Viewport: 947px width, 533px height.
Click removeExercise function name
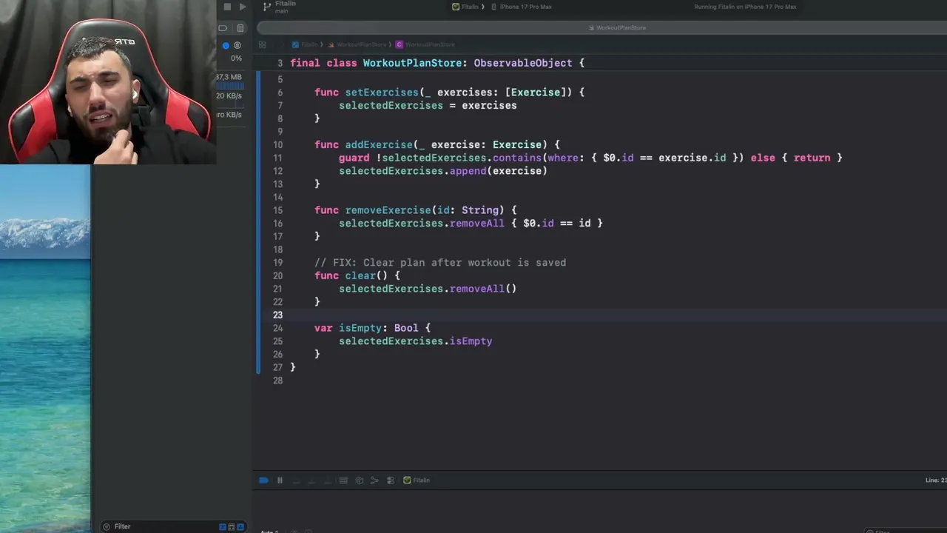(388, 210)
